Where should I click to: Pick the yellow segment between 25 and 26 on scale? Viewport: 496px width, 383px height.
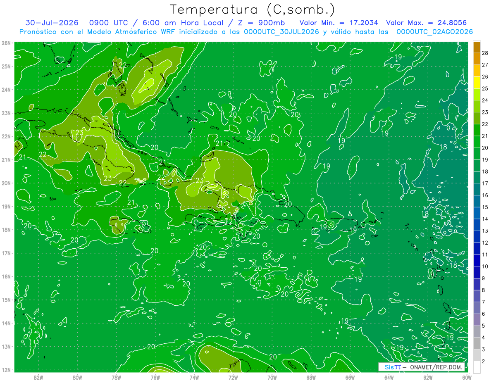click(x=477, y=82)
